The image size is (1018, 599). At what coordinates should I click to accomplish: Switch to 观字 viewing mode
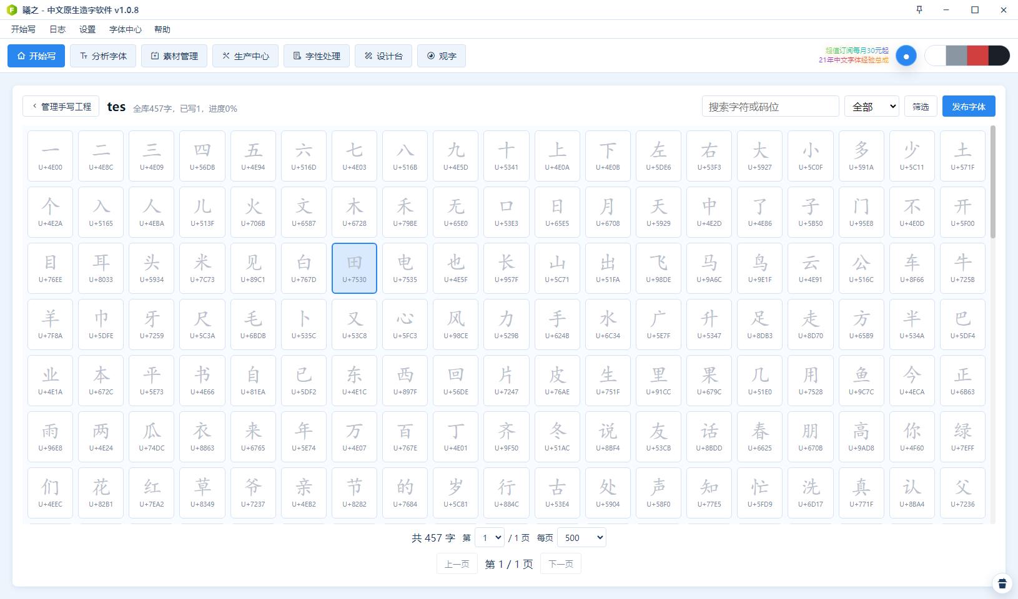click(x=442, y=56)
